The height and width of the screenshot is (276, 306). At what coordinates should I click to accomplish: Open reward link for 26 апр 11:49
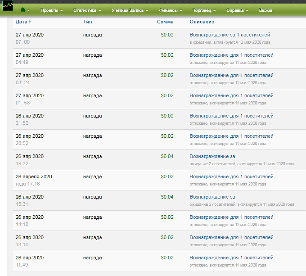[x=231, y=258]
